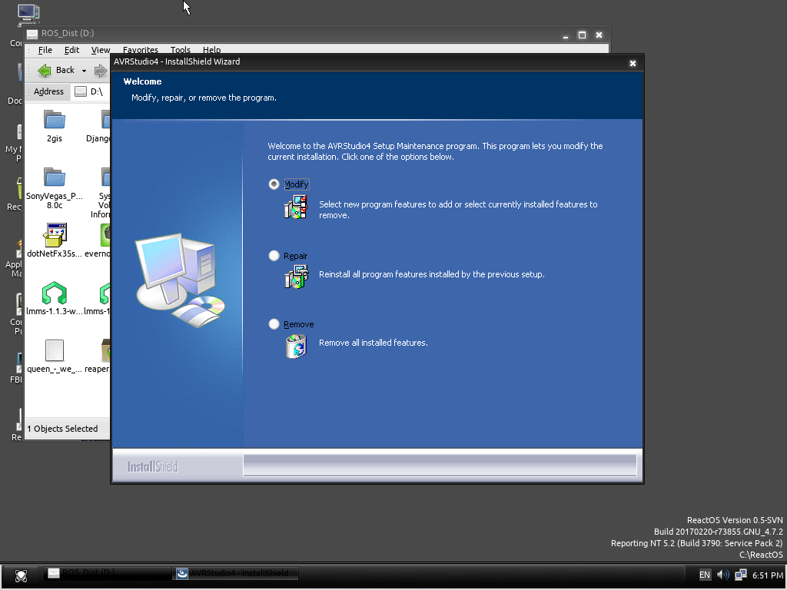
Task: Select the dotNetFx35s... installer file
Action: (x=55, y=240)
